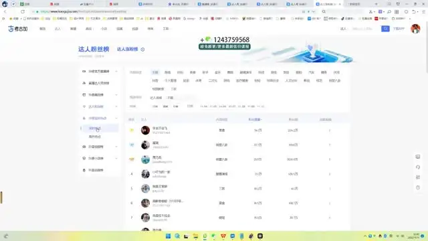Screen dimensions: 428x241
Task: Select the 全部 content category
Action: 155,72
